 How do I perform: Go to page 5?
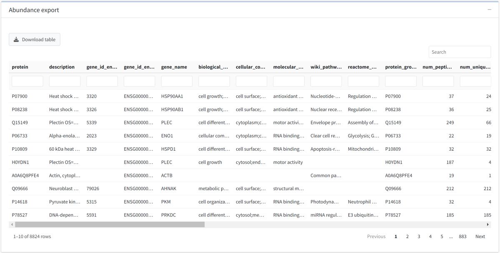point(442,236)
